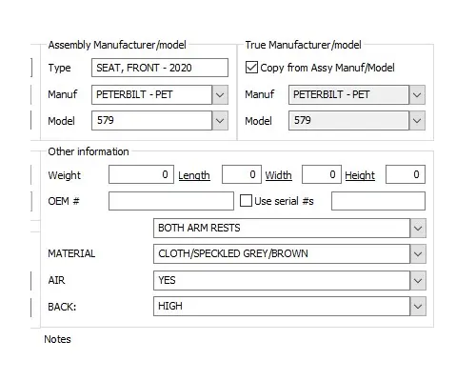Image resolution: width=476 pixels, height=381 pixels.
Task: Click the Height link label
Action: tap(360, 175)
